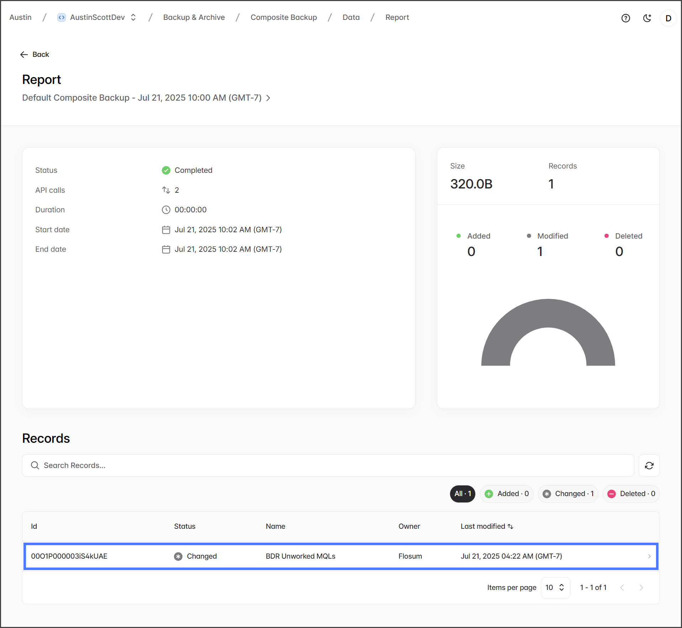Open the AustinScottDev organization switcher
The image size is (682, 628).
[133, 17]
